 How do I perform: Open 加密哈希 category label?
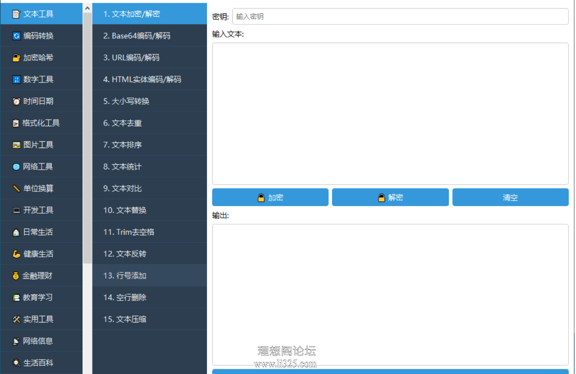tap(39, 58)
